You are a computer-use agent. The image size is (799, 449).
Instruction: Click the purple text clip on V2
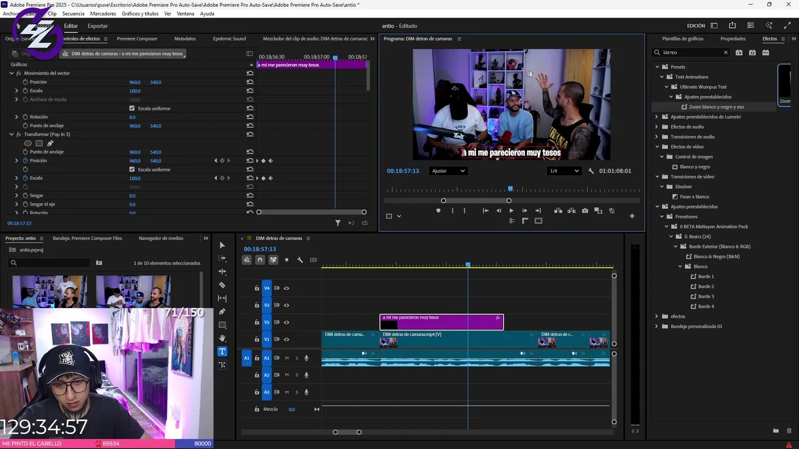tap(441, 322)
